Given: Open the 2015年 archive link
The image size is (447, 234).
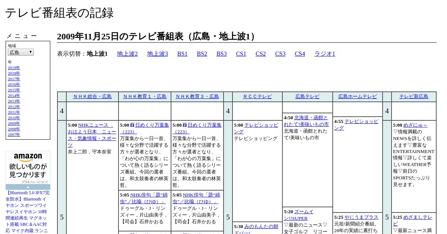Looking at the screenshot, I should click(x=14, y=90).
